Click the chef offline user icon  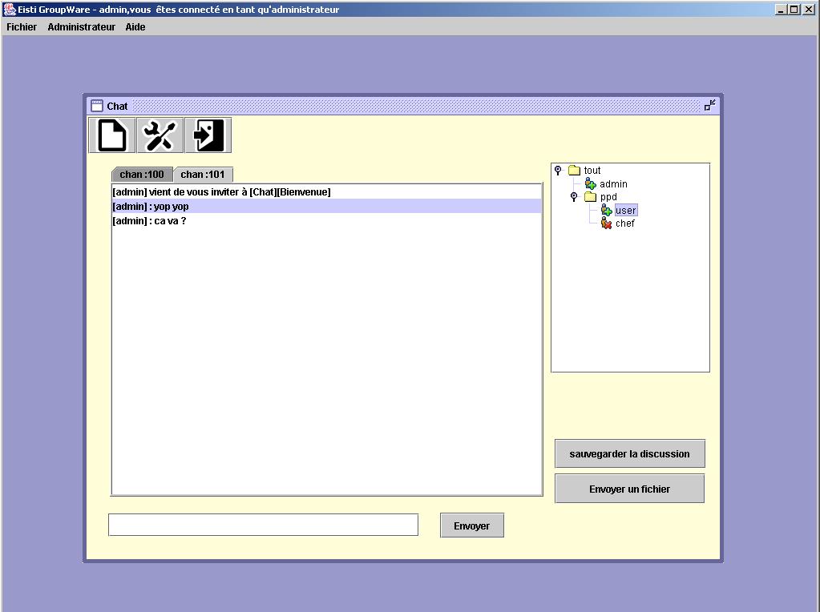click(x=607, y=223)
